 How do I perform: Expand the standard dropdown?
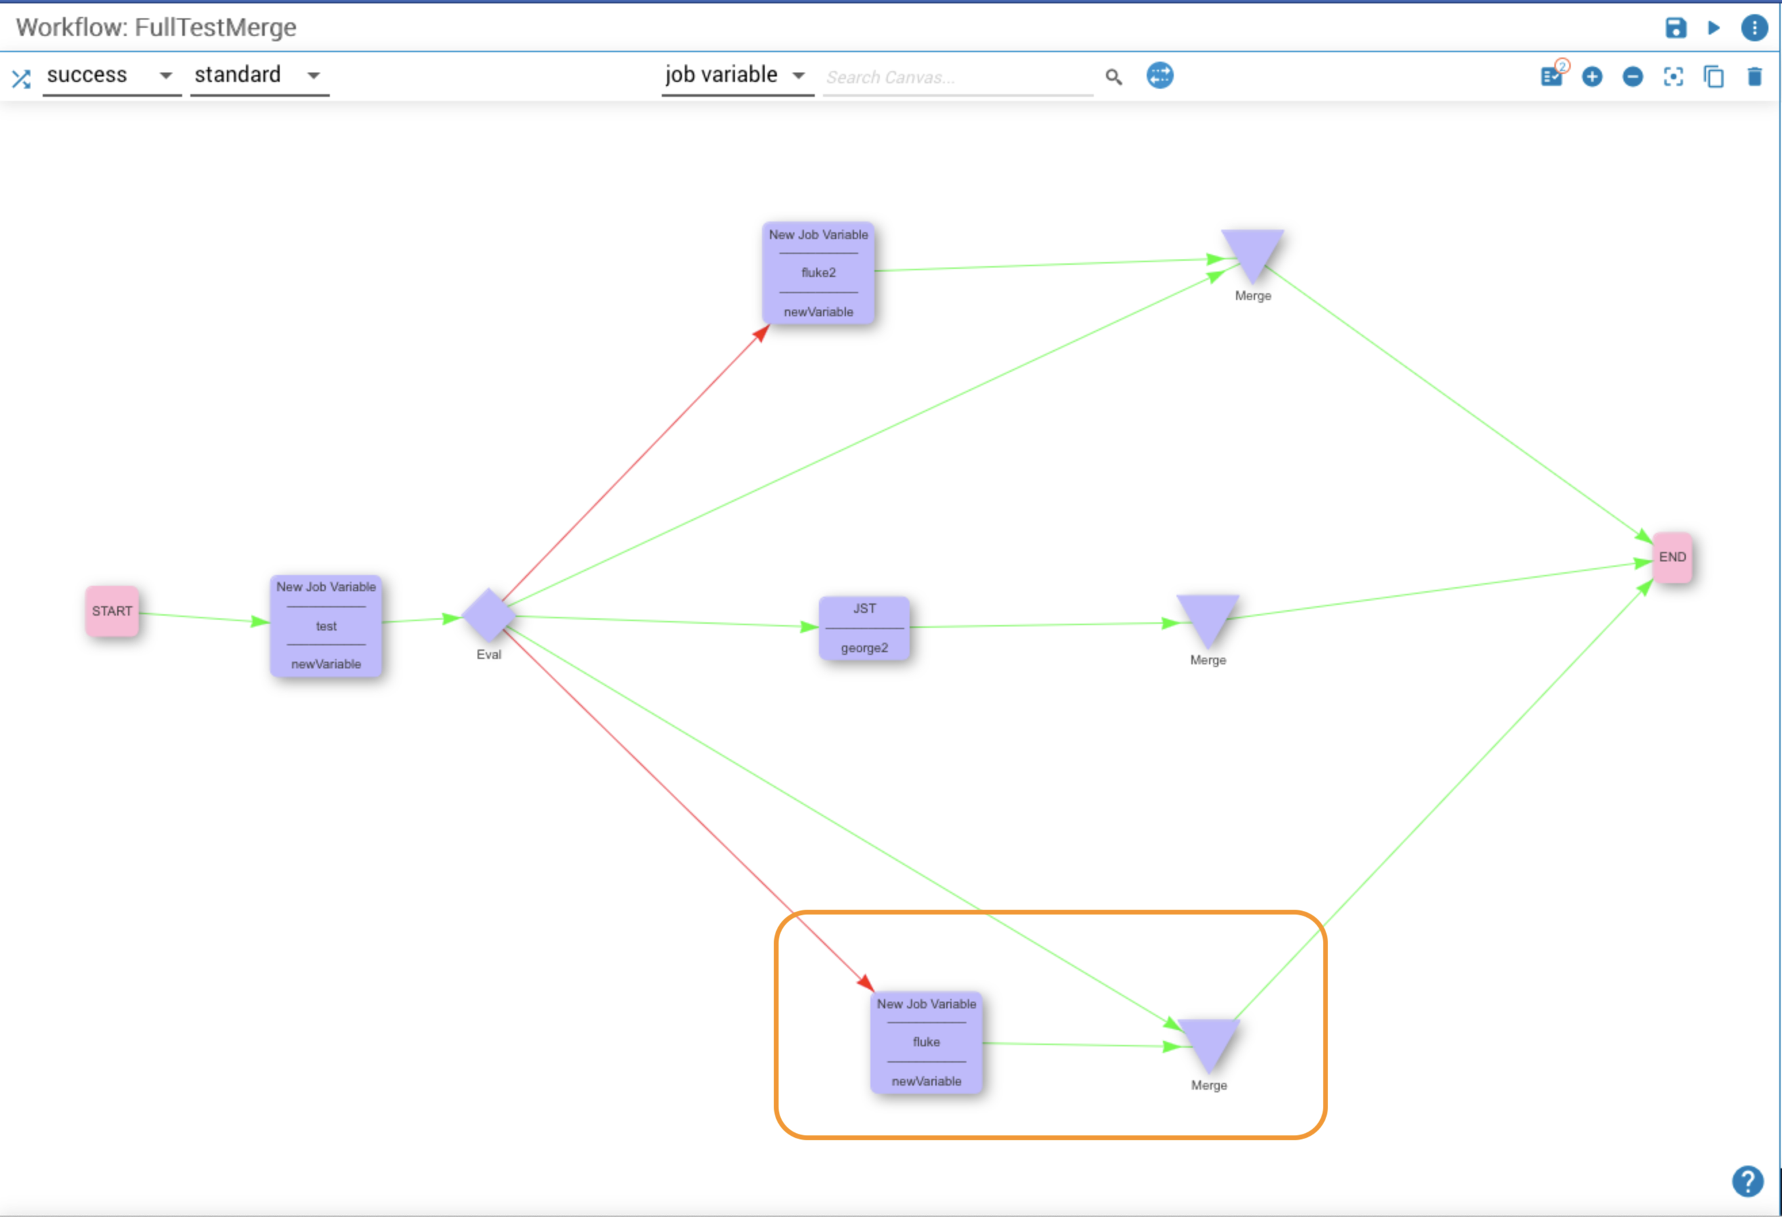point(259,75)
